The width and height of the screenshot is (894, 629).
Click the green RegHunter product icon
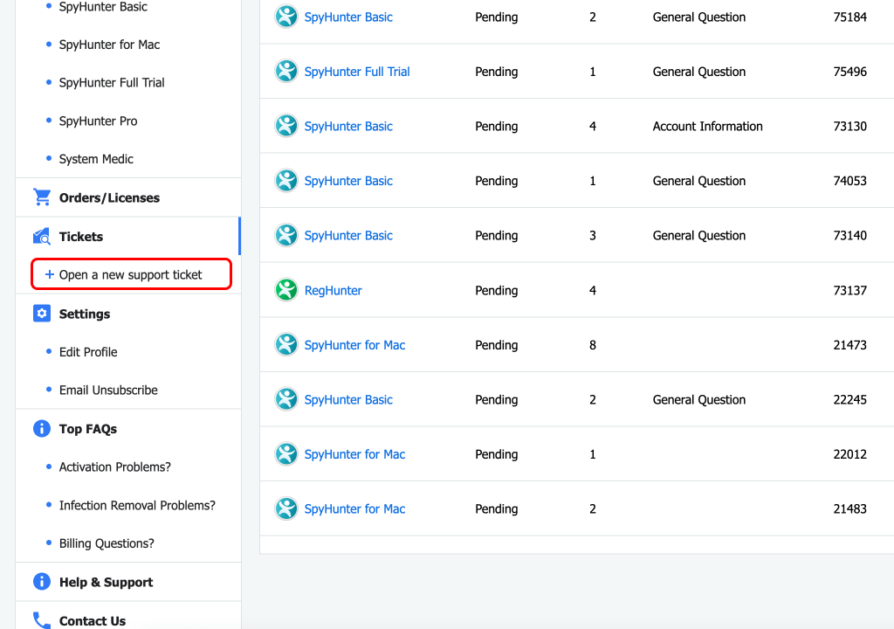(286, 290)
